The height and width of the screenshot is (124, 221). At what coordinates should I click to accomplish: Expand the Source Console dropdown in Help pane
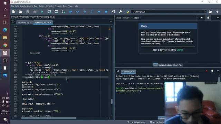(x=127, y=18)
